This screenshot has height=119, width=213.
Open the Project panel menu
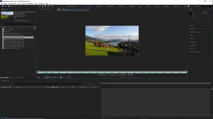[x=7, y=9]
